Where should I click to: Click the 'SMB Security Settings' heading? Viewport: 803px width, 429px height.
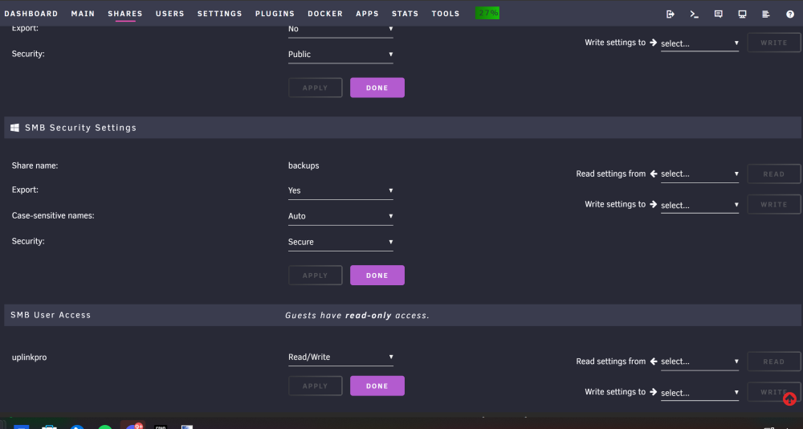coord(81,128)
